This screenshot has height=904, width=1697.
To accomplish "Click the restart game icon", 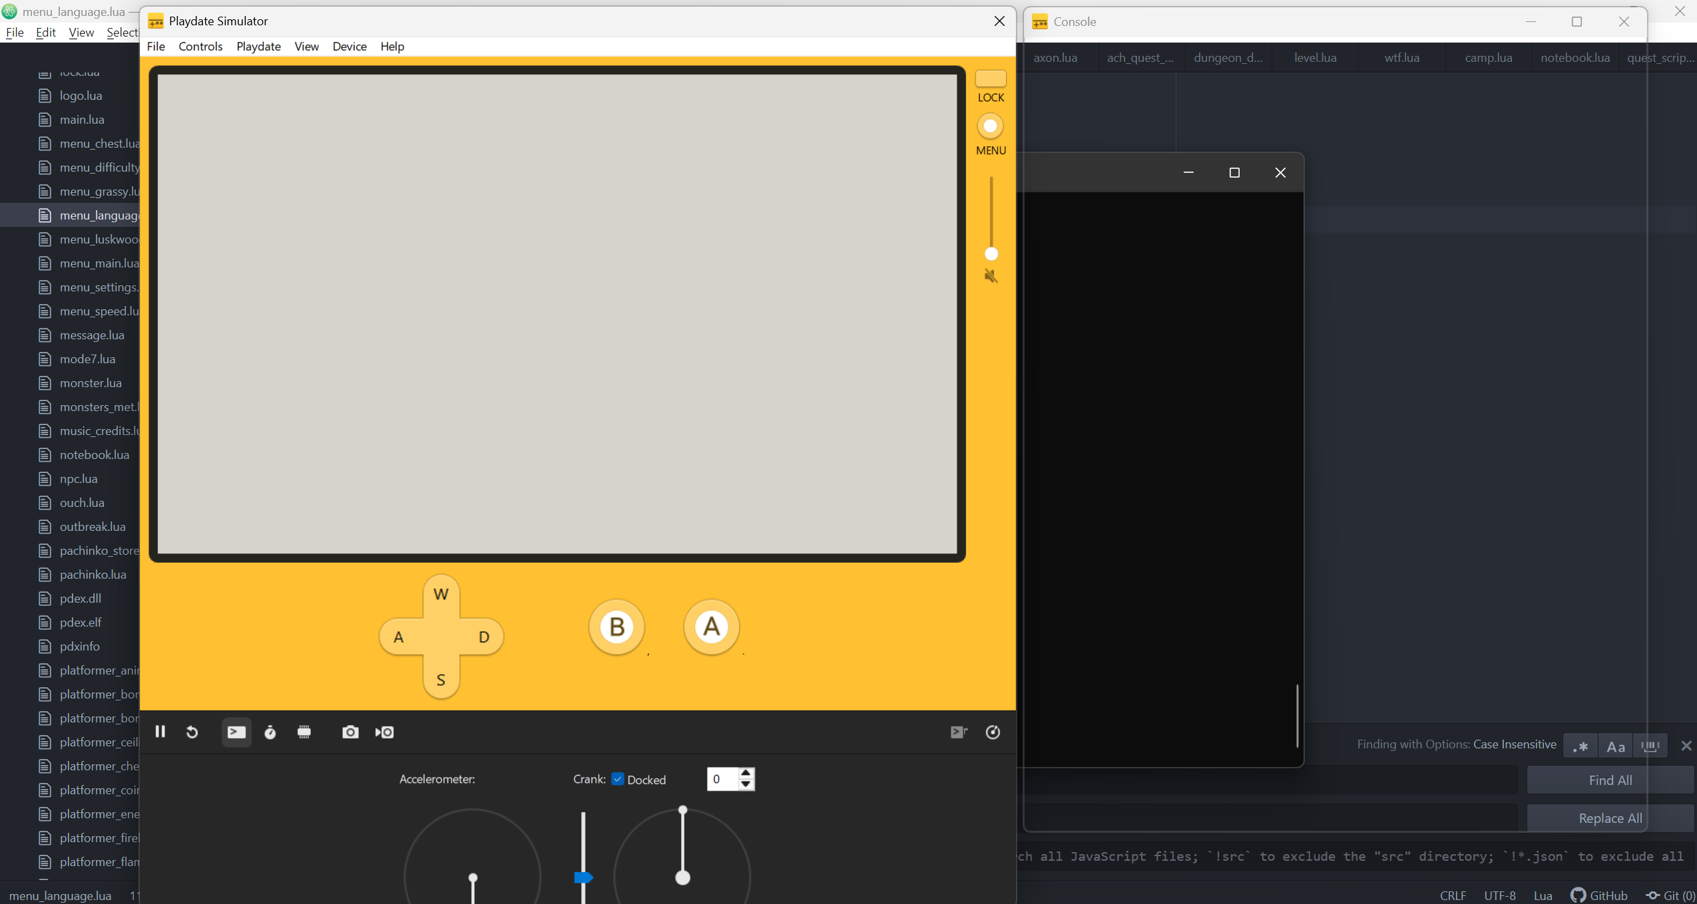I will click(192, 732).
